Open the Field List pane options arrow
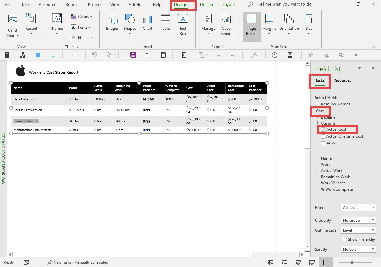 [x=359, y=68]
